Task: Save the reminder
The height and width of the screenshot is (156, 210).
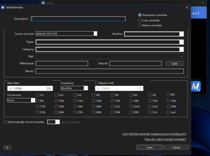Action: point(150,147)
